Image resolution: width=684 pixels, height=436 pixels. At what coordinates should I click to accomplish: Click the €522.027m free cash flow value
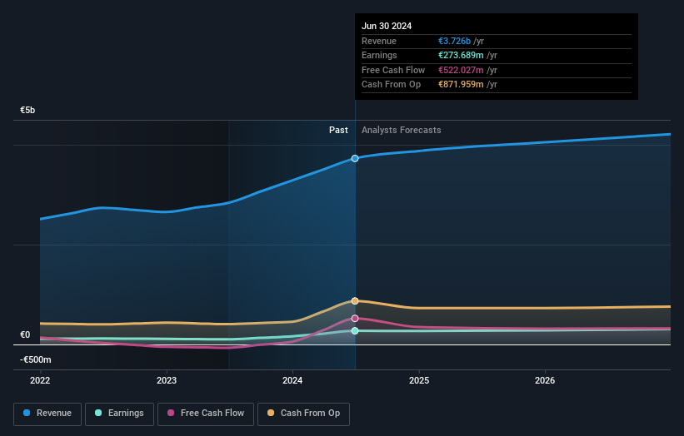click(461, 70)
